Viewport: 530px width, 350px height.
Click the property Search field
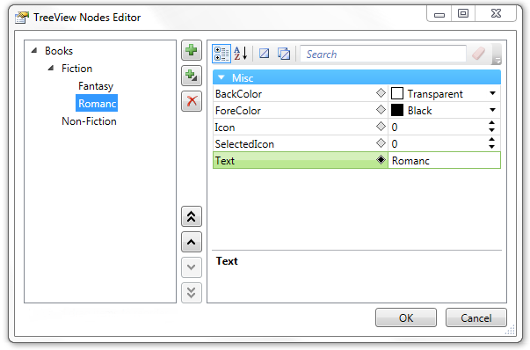(383, 55)
